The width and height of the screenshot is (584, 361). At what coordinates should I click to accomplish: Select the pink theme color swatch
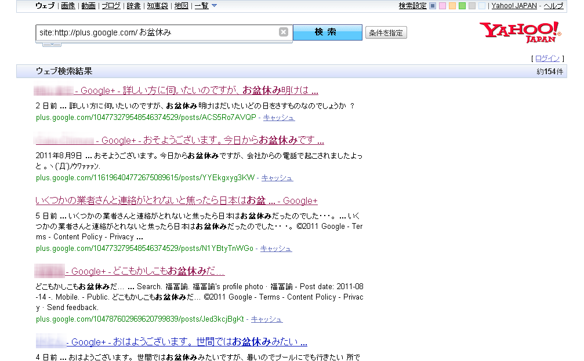point(442,6)
